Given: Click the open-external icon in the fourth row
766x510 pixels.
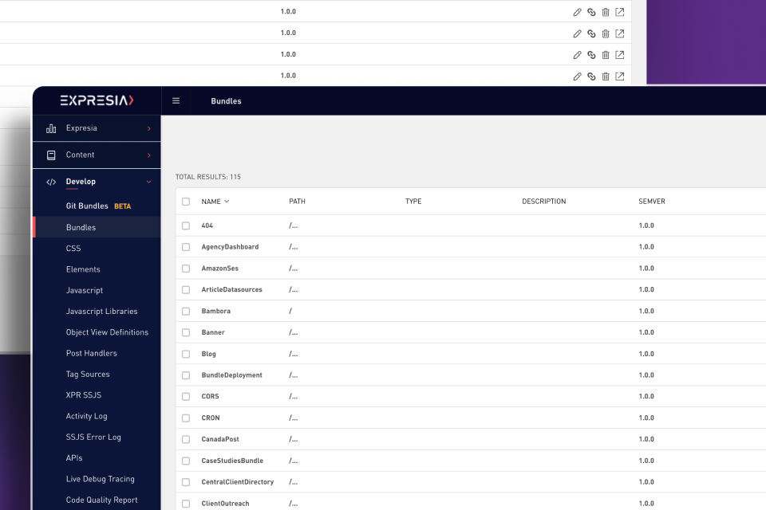Looking at the screenshot, I should tap(619, 76).
